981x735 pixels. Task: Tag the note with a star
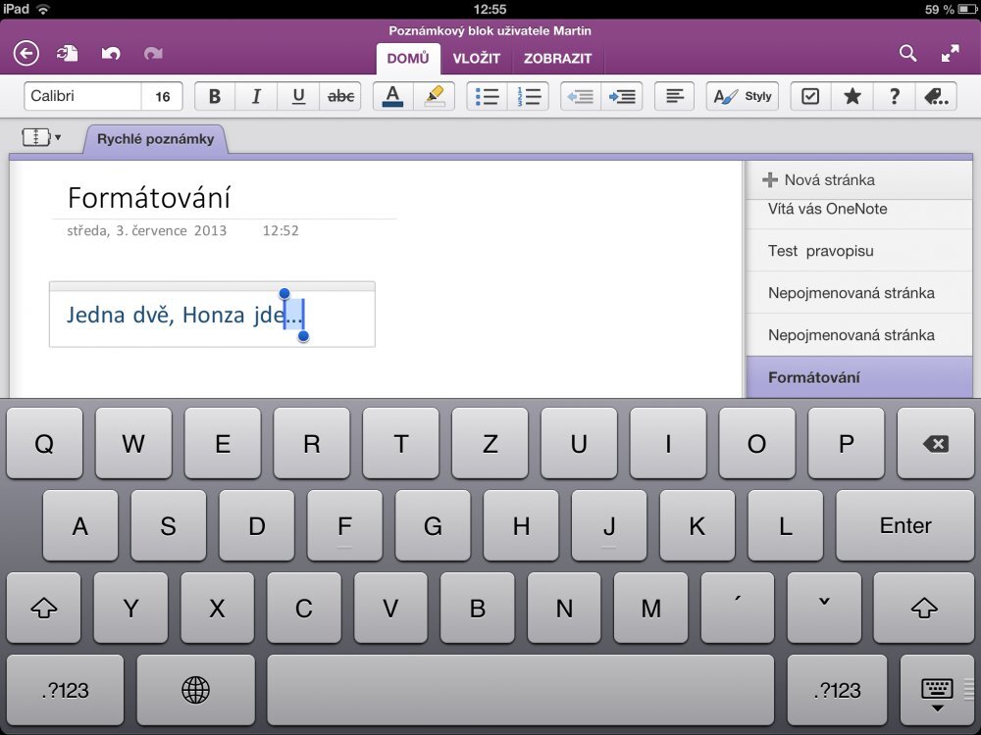[852, 95]
